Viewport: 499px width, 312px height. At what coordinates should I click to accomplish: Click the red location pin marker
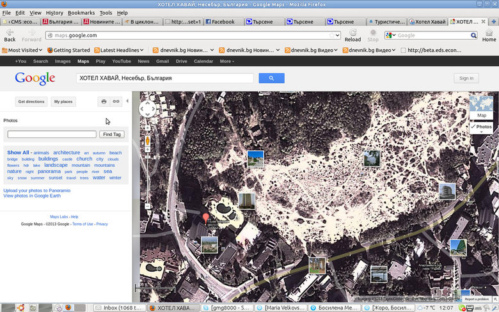pyautogui.click(x=206, y=218)
